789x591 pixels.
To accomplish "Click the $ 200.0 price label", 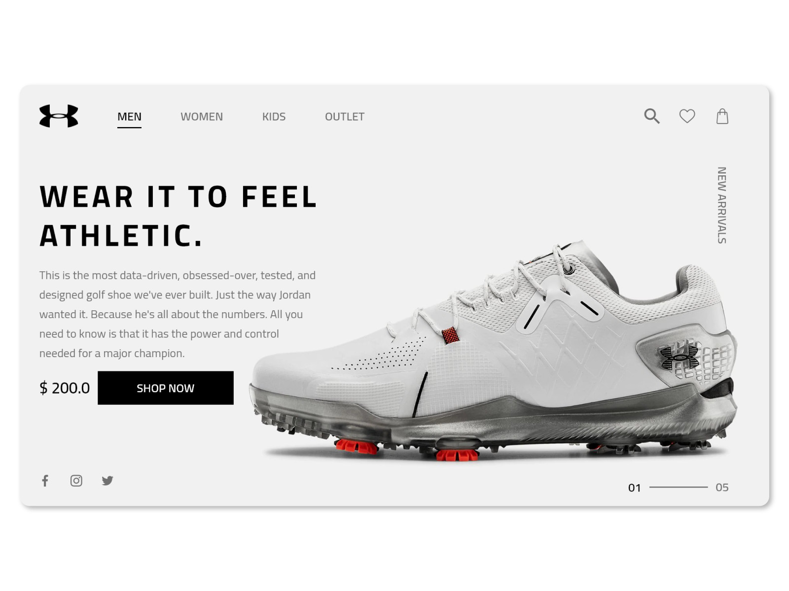I will click(x=65, y=388).
